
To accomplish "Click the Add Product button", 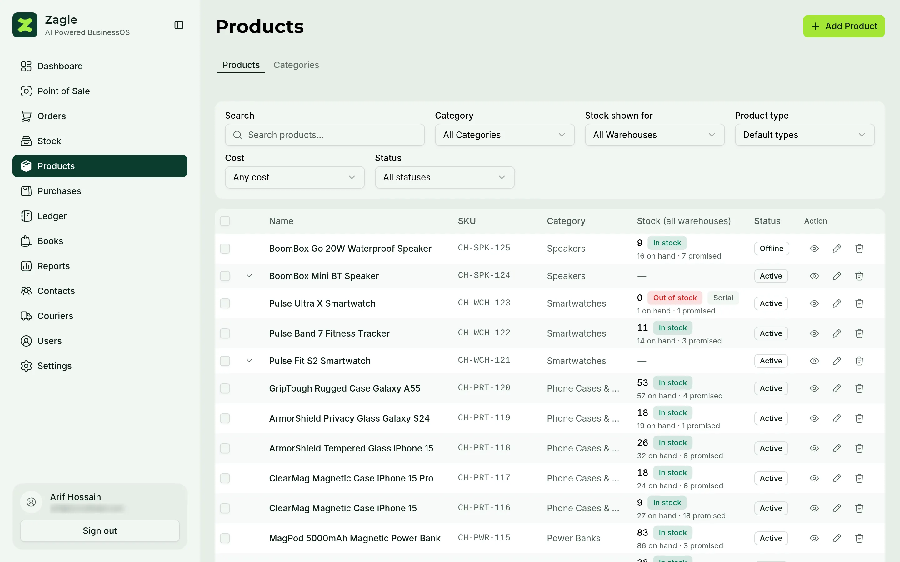I will point(843,26).
